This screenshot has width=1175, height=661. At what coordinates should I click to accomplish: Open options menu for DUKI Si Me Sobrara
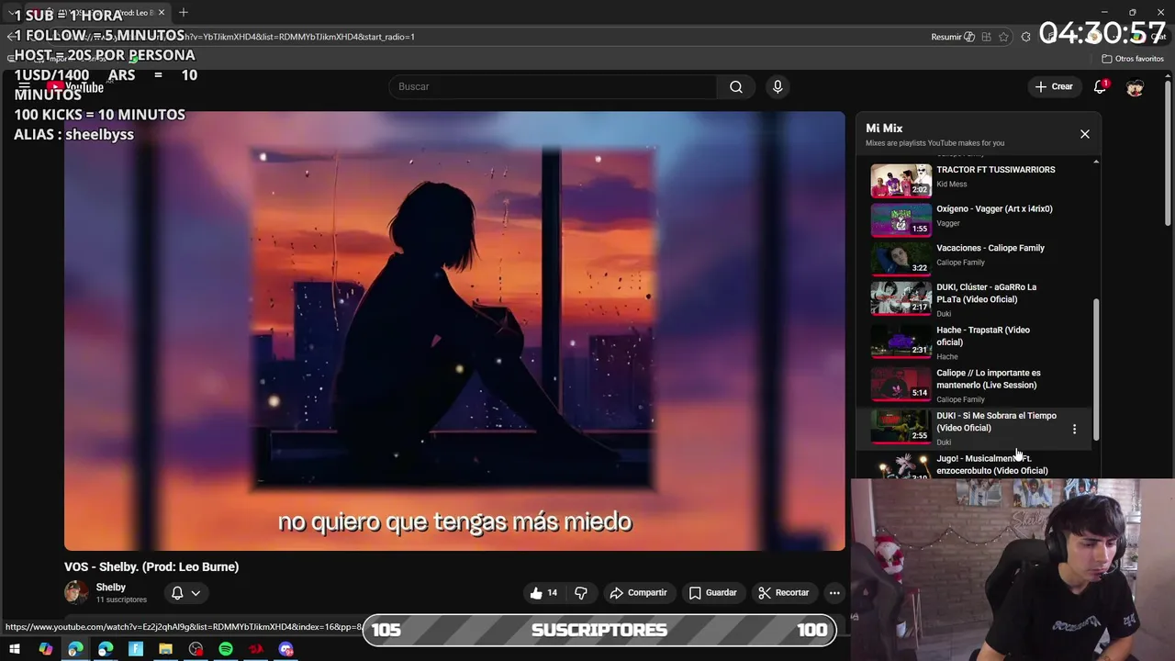(1074, 429)
